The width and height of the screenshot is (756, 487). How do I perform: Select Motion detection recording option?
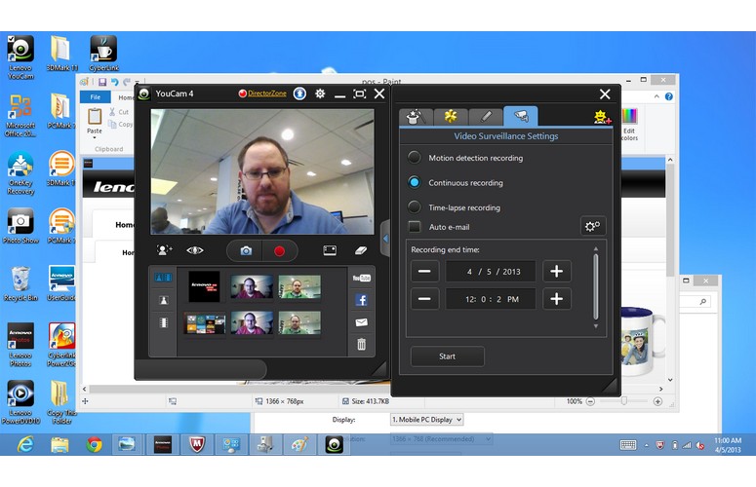coord(415,158)
